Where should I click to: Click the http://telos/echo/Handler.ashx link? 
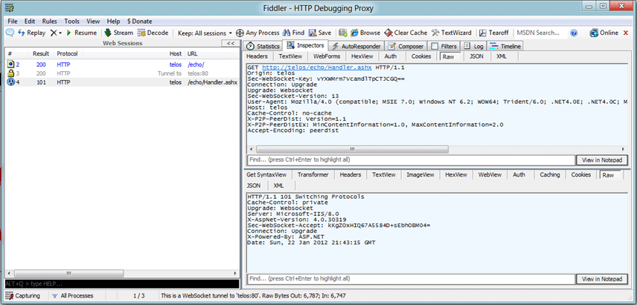[x=317, y=68]
